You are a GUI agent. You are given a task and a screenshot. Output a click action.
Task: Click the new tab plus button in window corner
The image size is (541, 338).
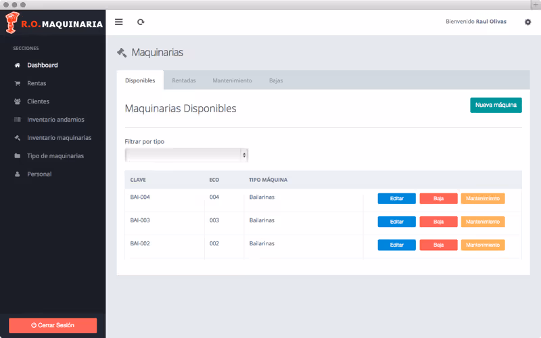pos(536,5)
